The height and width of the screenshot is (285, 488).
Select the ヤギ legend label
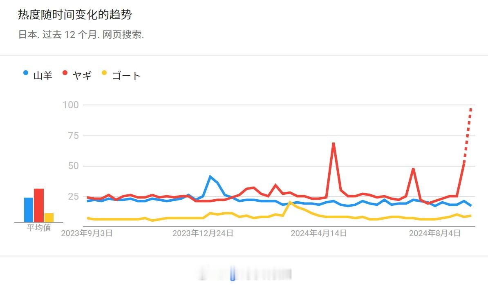point(82,76)
